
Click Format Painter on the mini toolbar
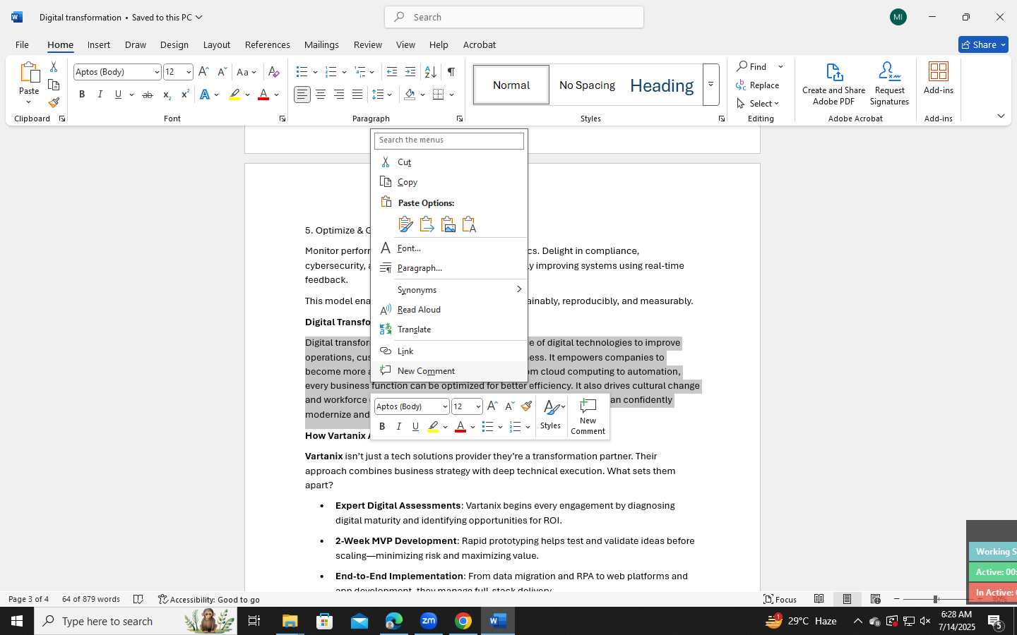point(526,406)
